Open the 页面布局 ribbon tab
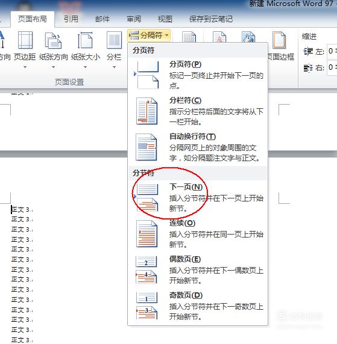Viewport: 337px width, 344px height. pos(33,19)
